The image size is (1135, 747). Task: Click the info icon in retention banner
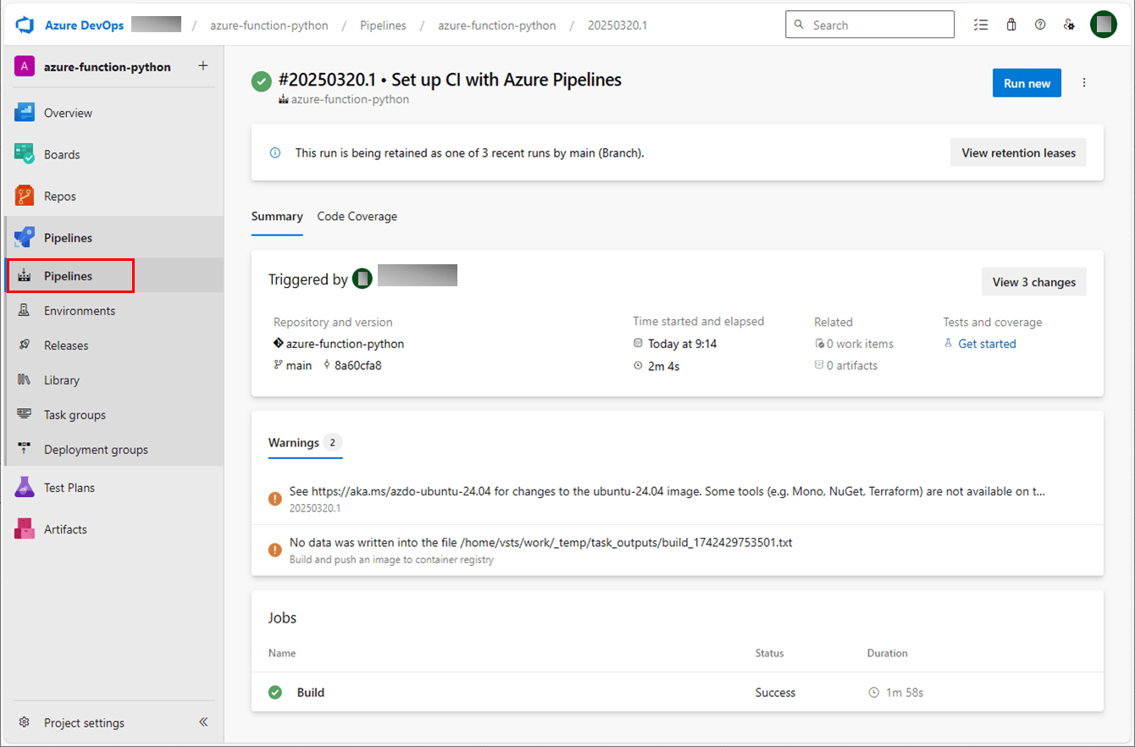274,153
